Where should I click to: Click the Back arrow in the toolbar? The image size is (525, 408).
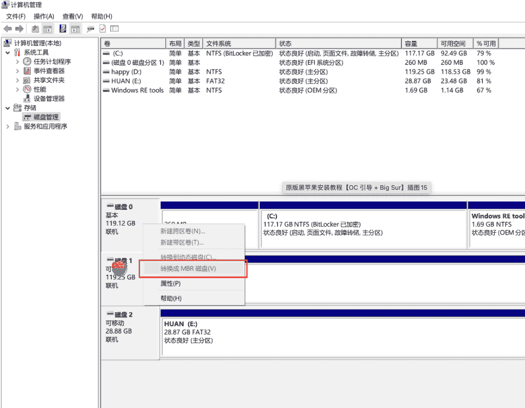coord(8,29)
